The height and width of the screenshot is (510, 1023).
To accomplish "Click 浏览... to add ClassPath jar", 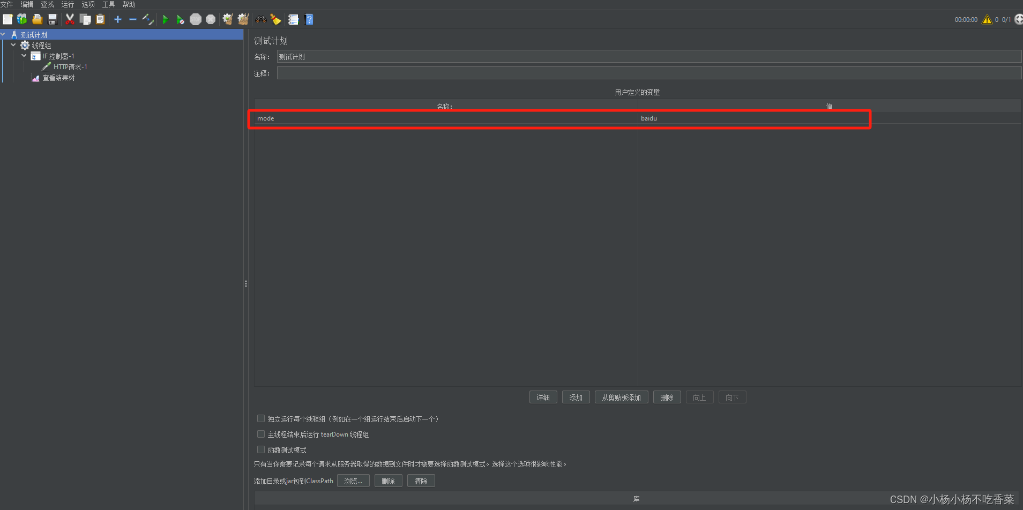I will click(353, 481).
